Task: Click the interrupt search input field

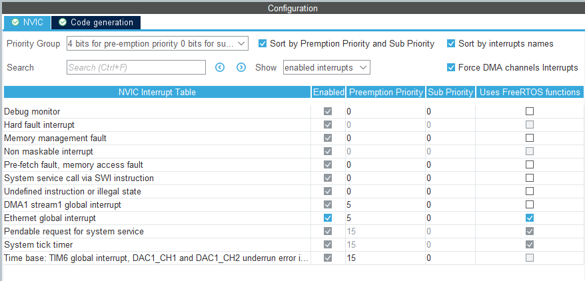Action: click(136, 67)
